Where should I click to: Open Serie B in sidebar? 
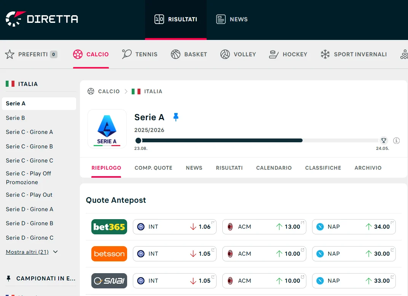coord(15,118)
